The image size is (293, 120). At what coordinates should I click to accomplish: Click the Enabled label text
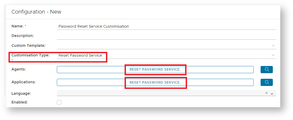(19, 102)
